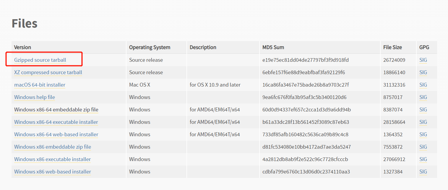Image resolution: width=448 pixels, height=190 pixels.
Task: Download Windows x86-64 executable installer
Action: 56,122
